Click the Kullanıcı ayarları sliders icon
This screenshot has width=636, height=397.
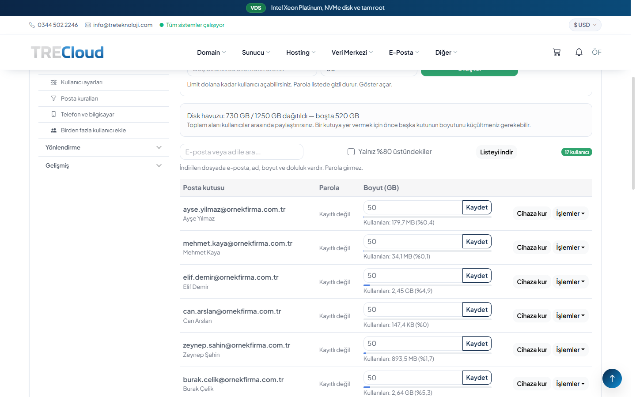[53, 82]
